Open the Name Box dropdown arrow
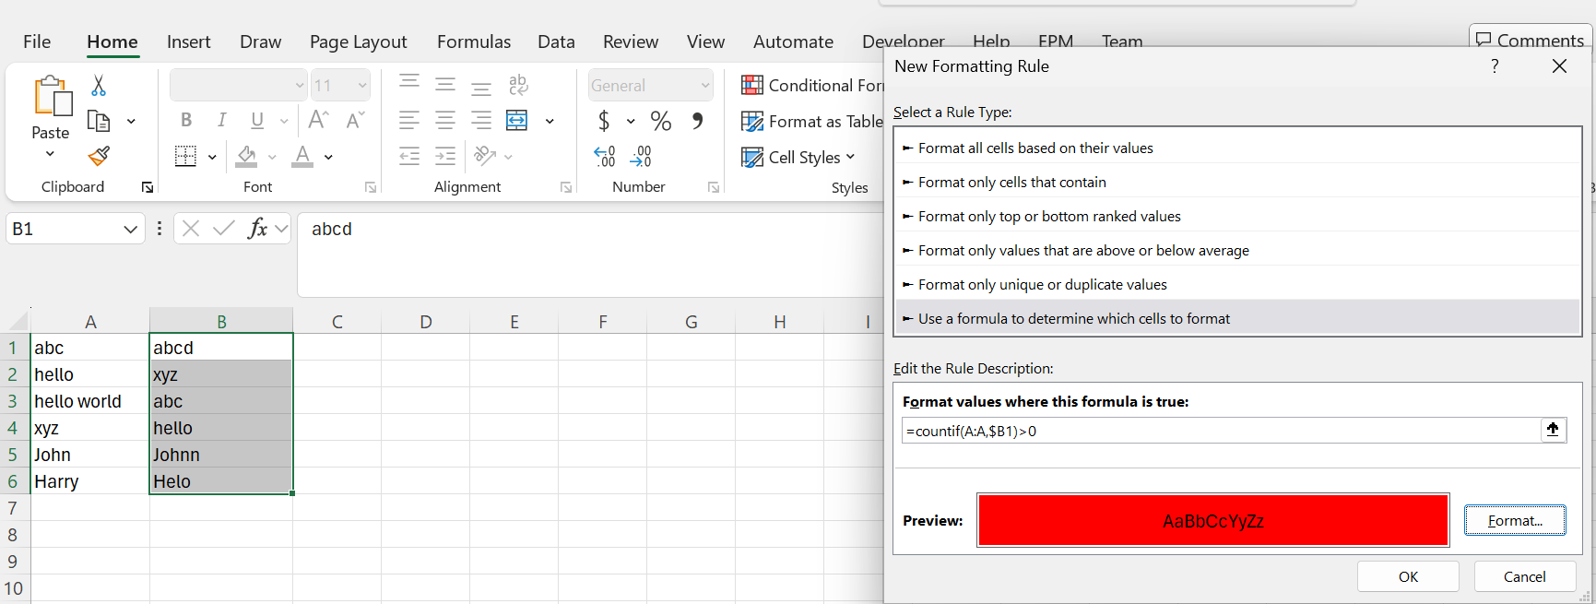1596x604 pixels. pyautogui.click(x=131, y=230)
